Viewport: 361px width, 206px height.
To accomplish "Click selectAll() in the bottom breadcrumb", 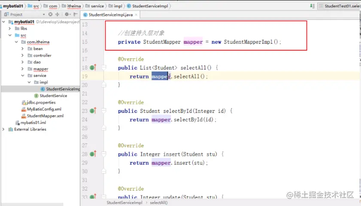I will click(x=159, y=203).
